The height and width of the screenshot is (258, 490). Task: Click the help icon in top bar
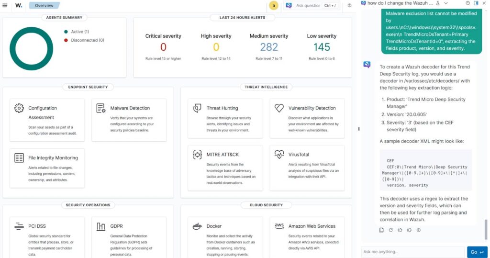[x=349, y=6]
